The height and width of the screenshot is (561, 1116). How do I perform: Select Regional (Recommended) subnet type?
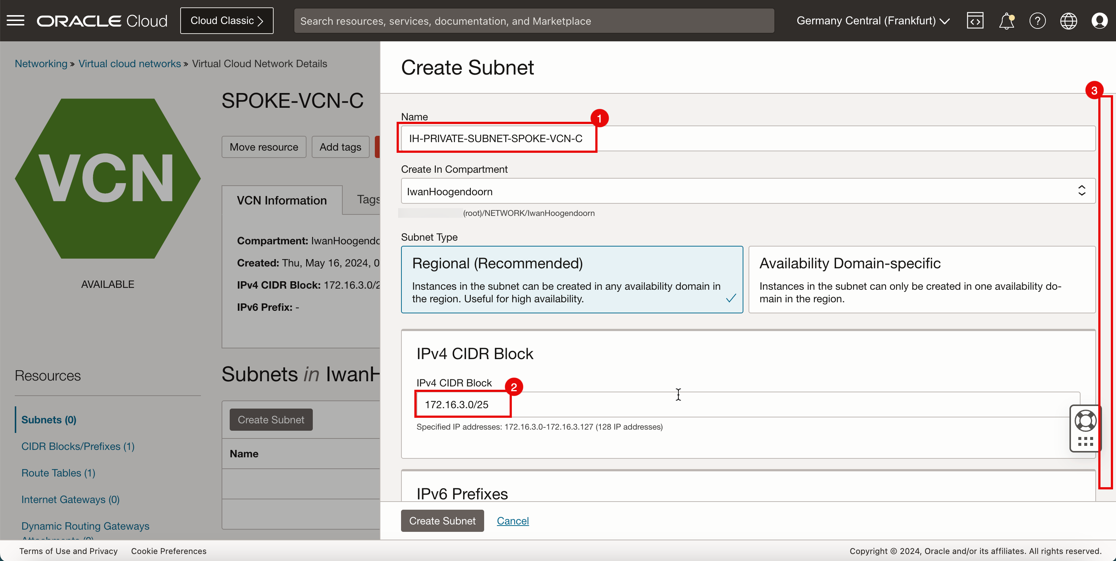point(571,279)
